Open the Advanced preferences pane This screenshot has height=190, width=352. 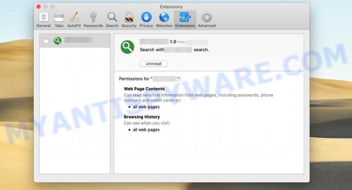(x=207, y=20)
